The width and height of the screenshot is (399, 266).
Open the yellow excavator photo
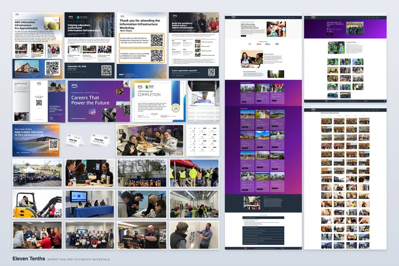[x=37, y=204]
